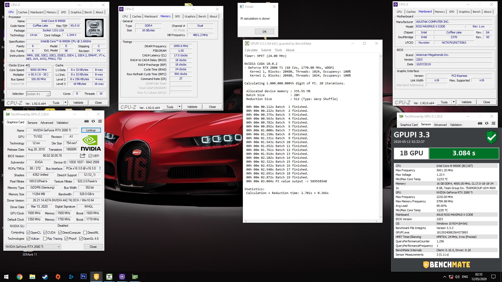The height and width of the screenshot is (282, 502).
Task: Expand Tools dropdown arrow in left CPU-Z
Action: tap(66, 103)
